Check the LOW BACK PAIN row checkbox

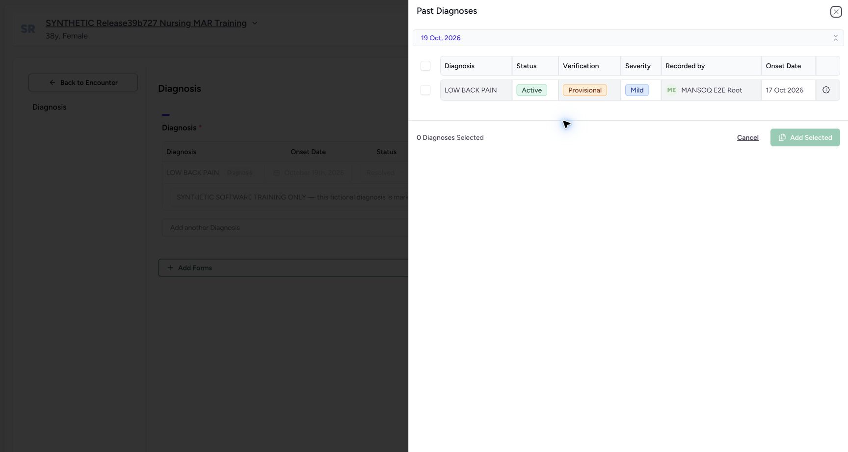tap(425, 90)
